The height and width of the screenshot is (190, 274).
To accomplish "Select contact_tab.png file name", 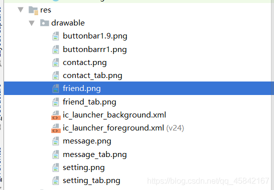I will click(92, 76).
